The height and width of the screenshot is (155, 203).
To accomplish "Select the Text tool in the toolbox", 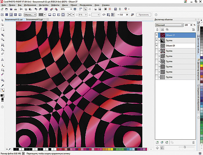I will [3, 59].
